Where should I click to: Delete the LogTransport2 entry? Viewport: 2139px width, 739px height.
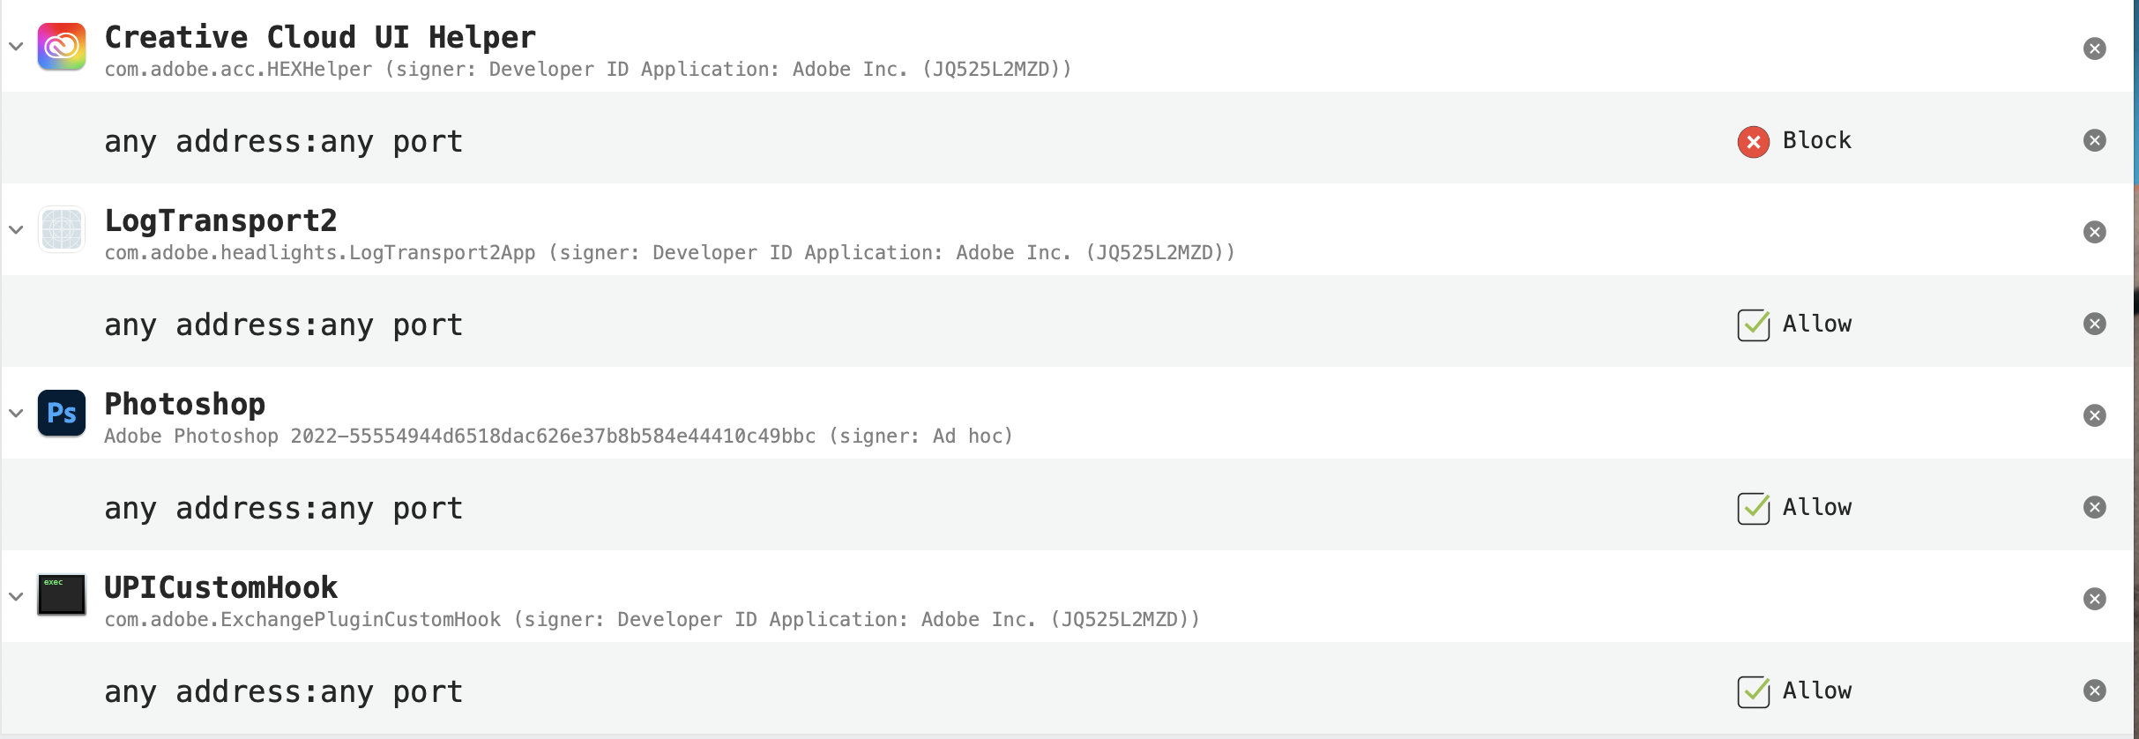click(x=2095, y=232)
